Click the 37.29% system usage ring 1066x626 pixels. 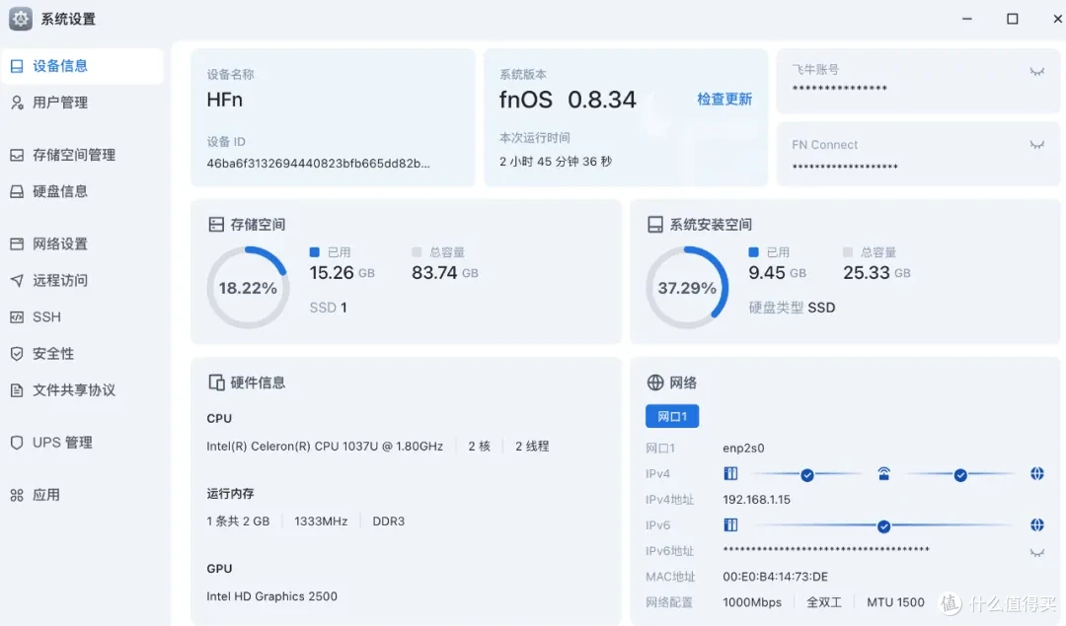(x=687, y=288)
